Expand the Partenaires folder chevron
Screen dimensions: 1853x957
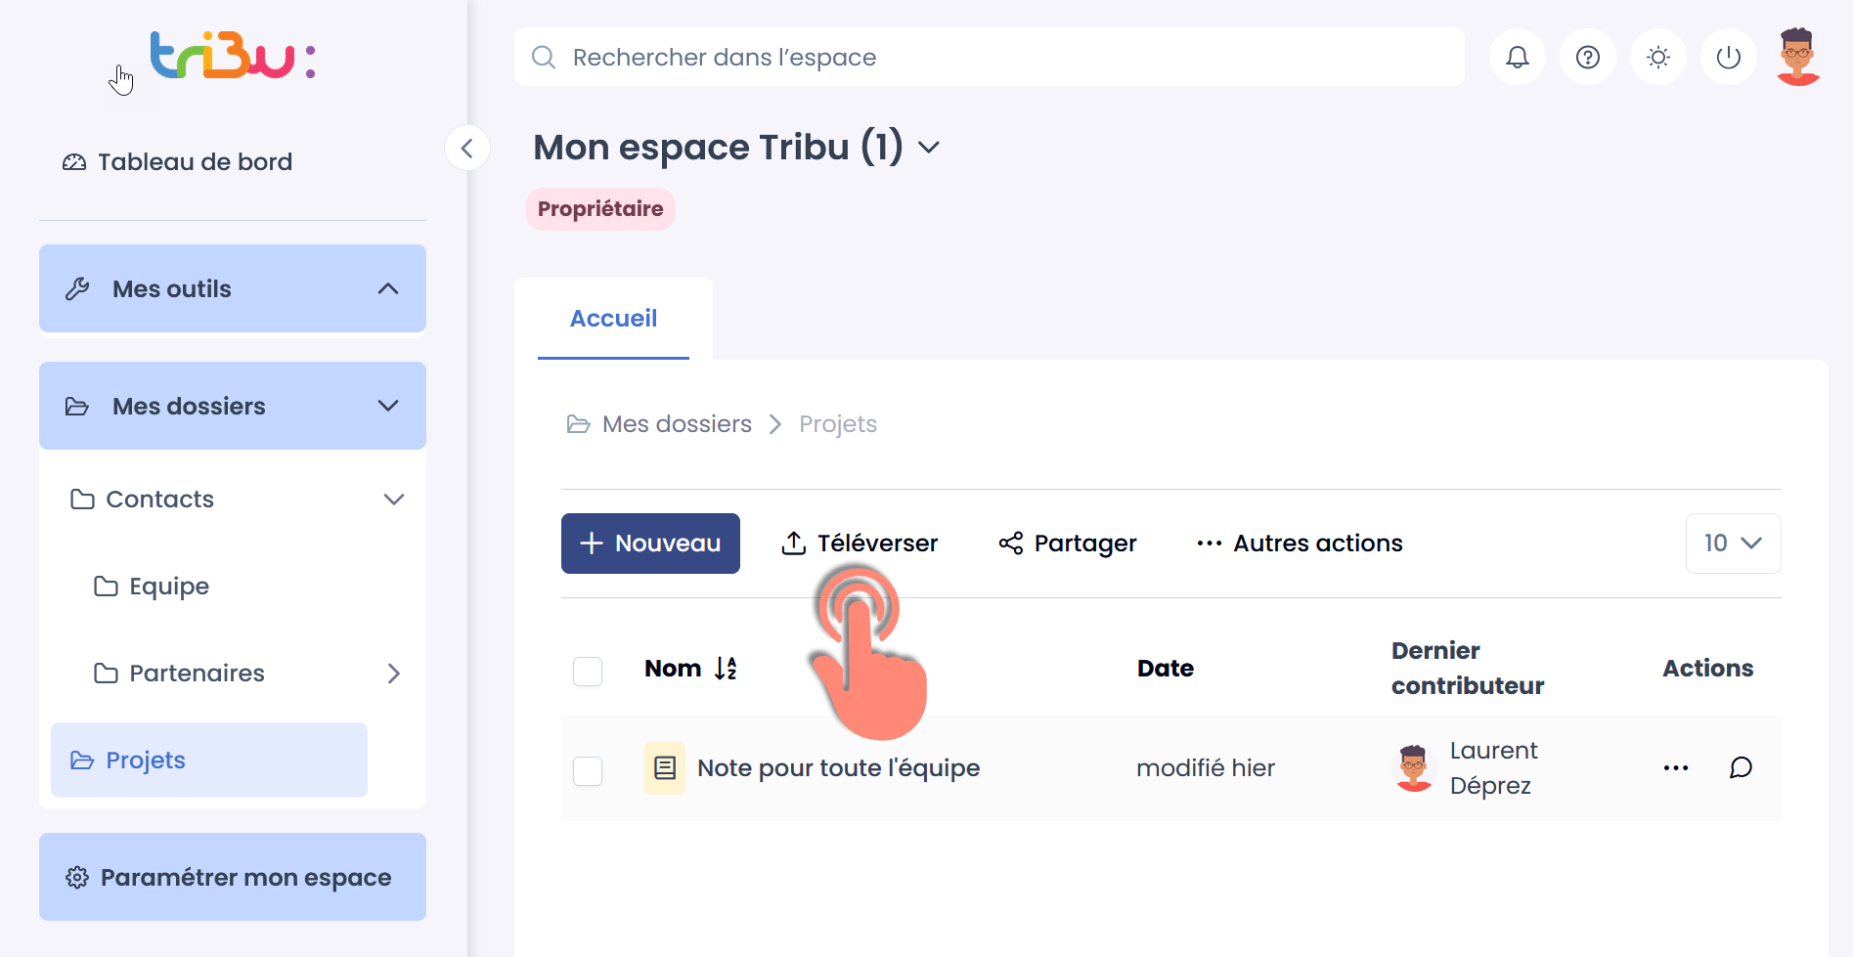coord(393,674)
